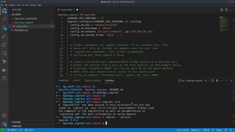Synchronize changes icon in status bar
Viewport: 235px width, 132px height.
pyautogui.click(x=21, y=130)
